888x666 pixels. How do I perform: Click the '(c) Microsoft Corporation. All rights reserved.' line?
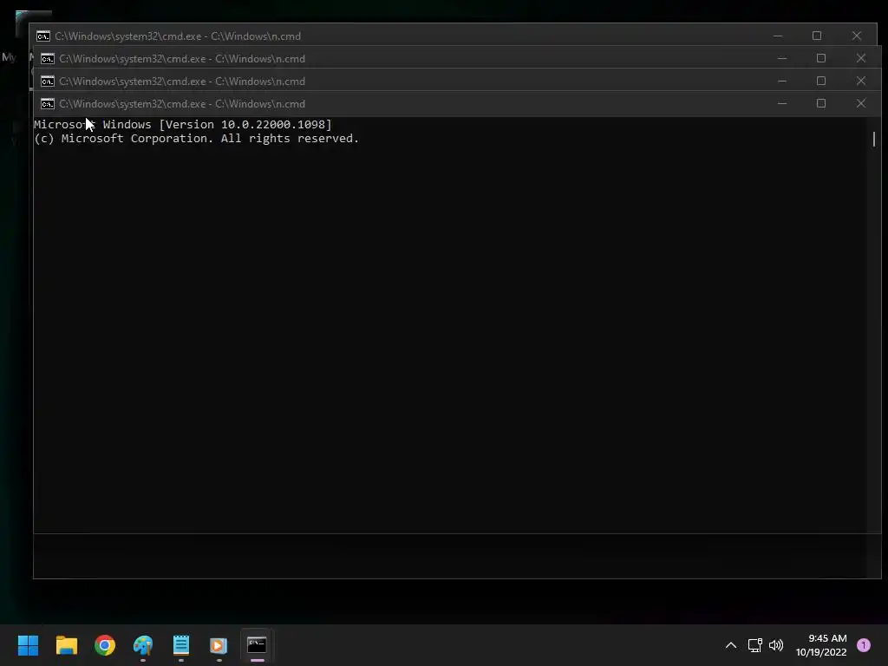(197, 139)
